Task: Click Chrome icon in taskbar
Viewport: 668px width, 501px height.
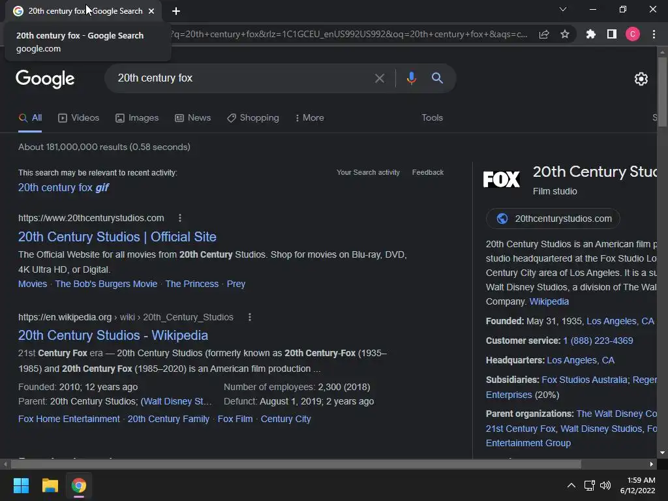Action: click(x=79, y=485)
